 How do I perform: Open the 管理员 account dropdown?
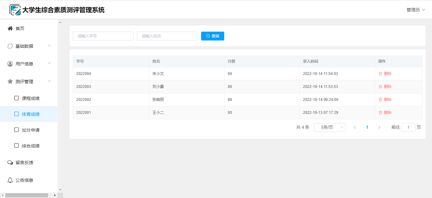(416, 10)
